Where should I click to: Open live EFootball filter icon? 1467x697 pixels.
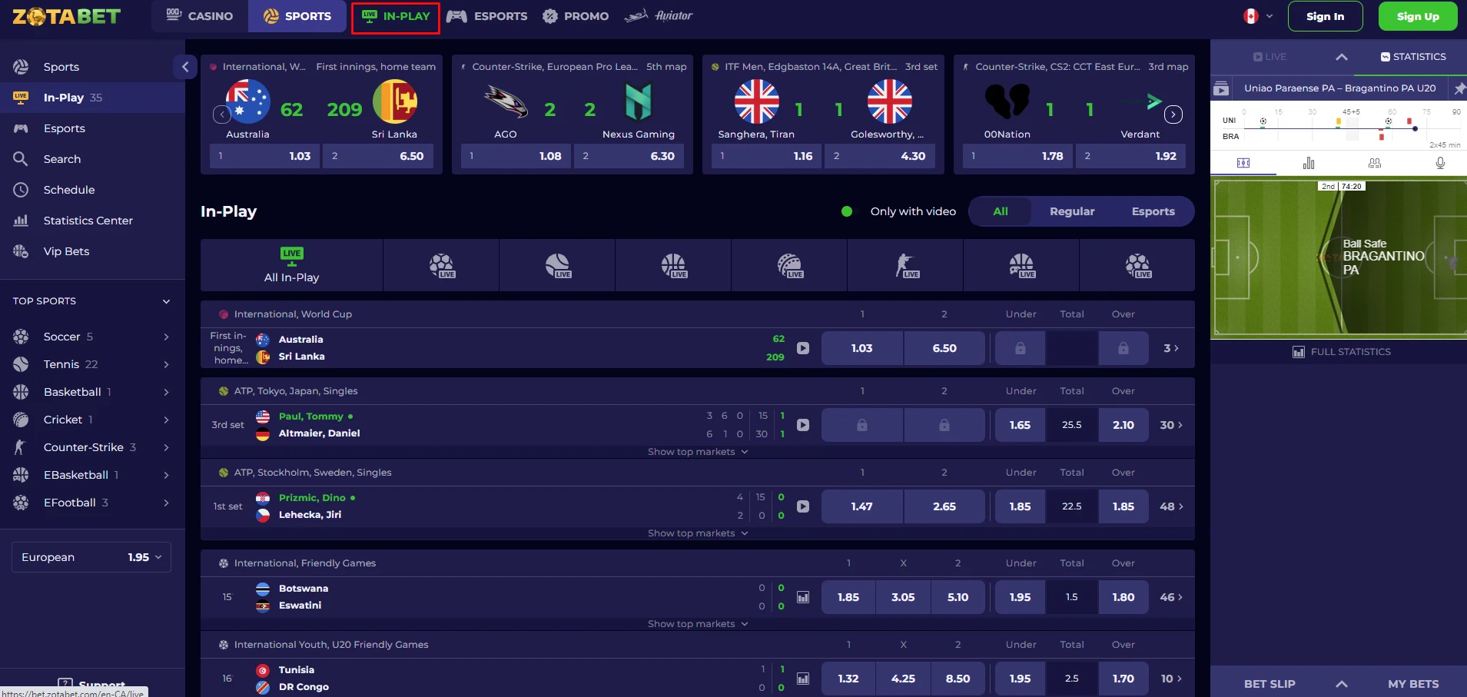pyautogui.click(x=1137, y=265)
